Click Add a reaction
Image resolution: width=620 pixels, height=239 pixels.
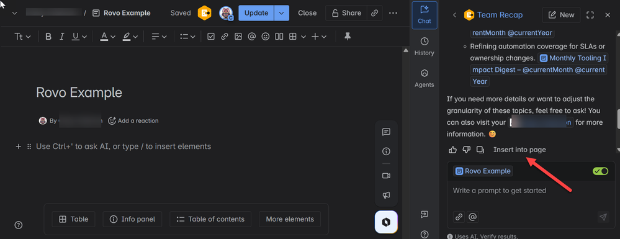tap(133, 120)
